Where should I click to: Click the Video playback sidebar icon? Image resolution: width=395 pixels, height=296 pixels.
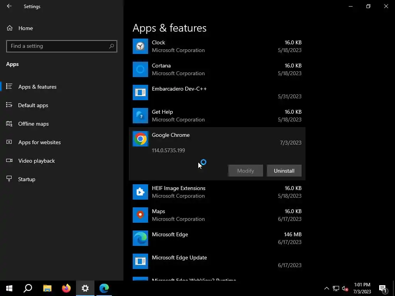9,160
